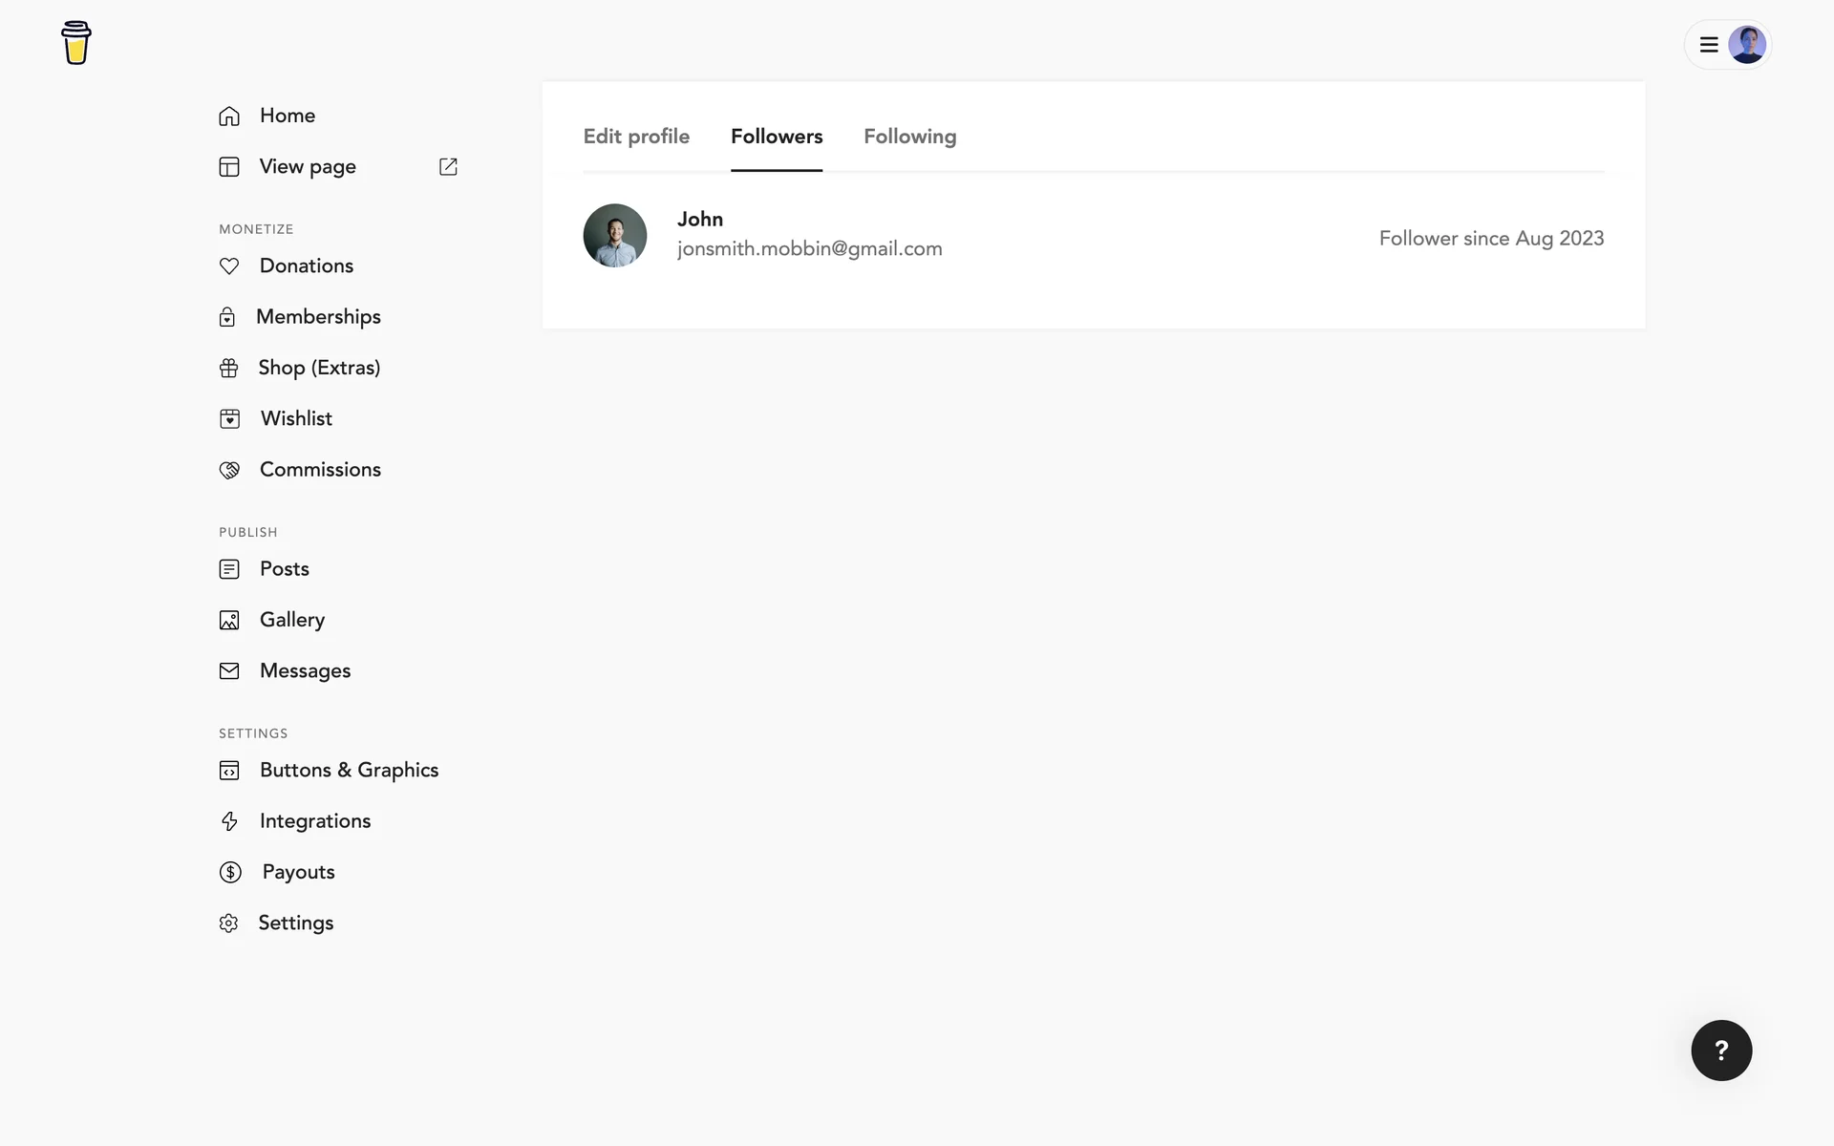
Task: Click the Commissions handshake icon
Action: point(229,470)
